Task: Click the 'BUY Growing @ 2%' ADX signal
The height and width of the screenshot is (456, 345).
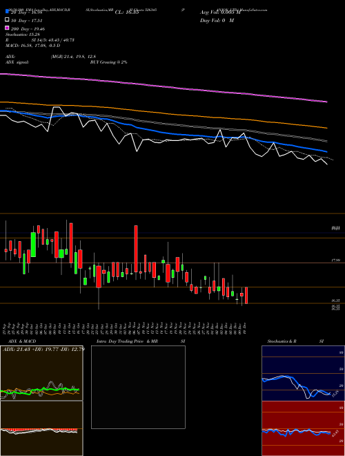Action: point(108,62)
